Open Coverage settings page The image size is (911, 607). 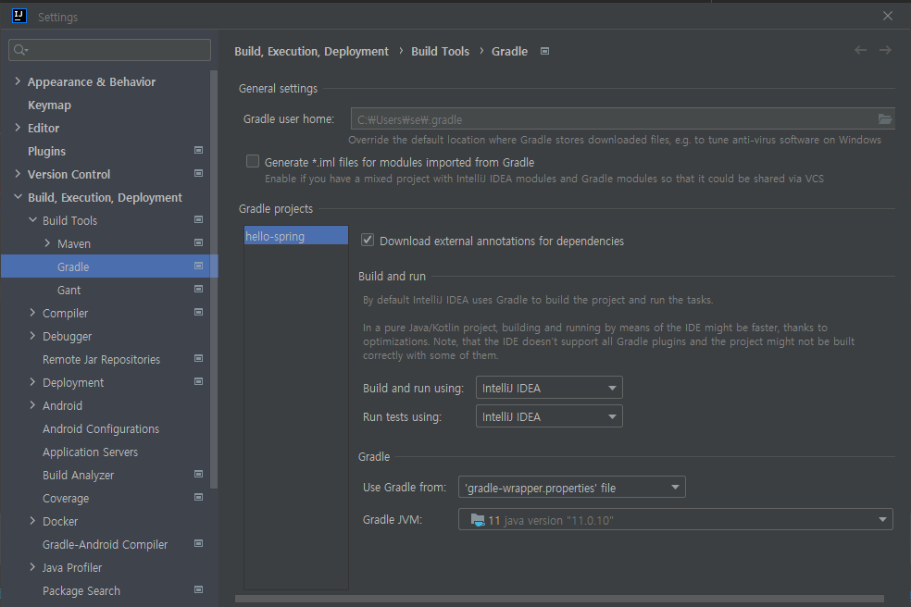click(66, 499)
